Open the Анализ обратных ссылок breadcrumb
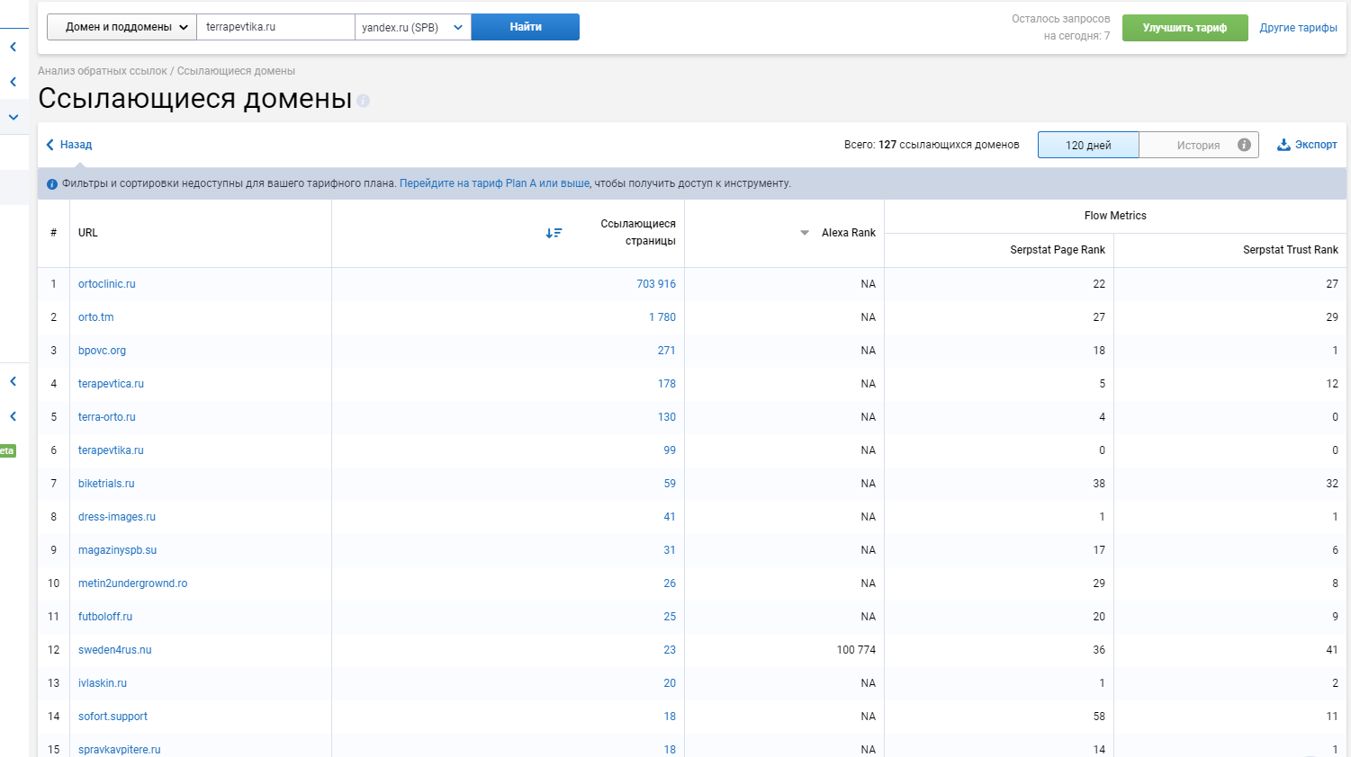Viewport: 1351px width, 757px height. pyautogui.click(x=103, y=71)
